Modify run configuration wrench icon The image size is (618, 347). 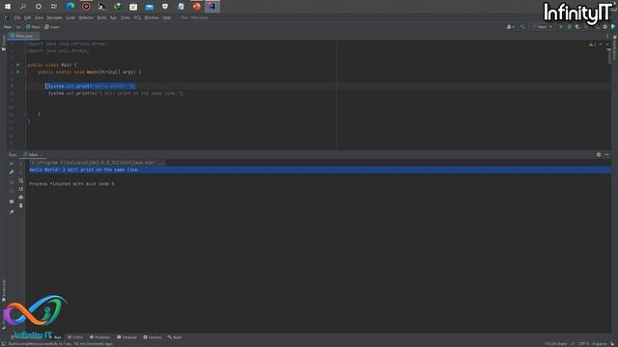click(x=12, y=172)
